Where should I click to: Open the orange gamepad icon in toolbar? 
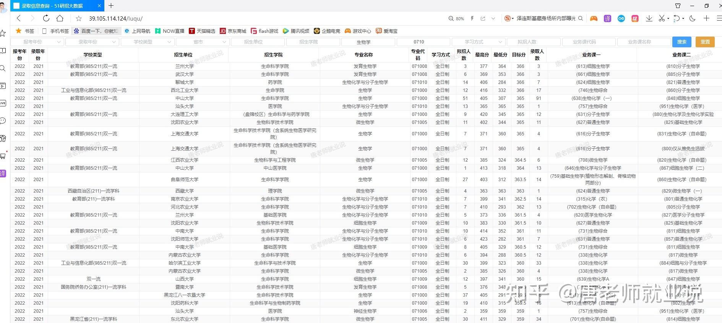click(594, 18)
